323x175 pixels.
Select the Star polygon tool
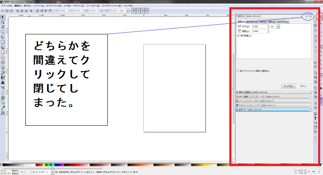[3, 57]
